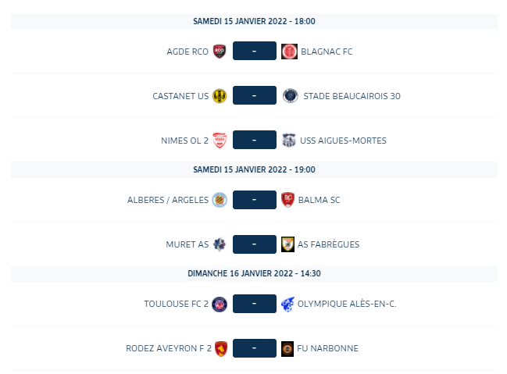
Task: Click the Nimes OL 2 red crest
Action: [x=220, y=141]
